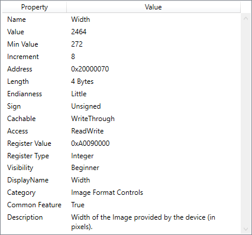This screenshot has width=252, height=235.
Task: Select the Name property row label
Action: coord(17,19)
